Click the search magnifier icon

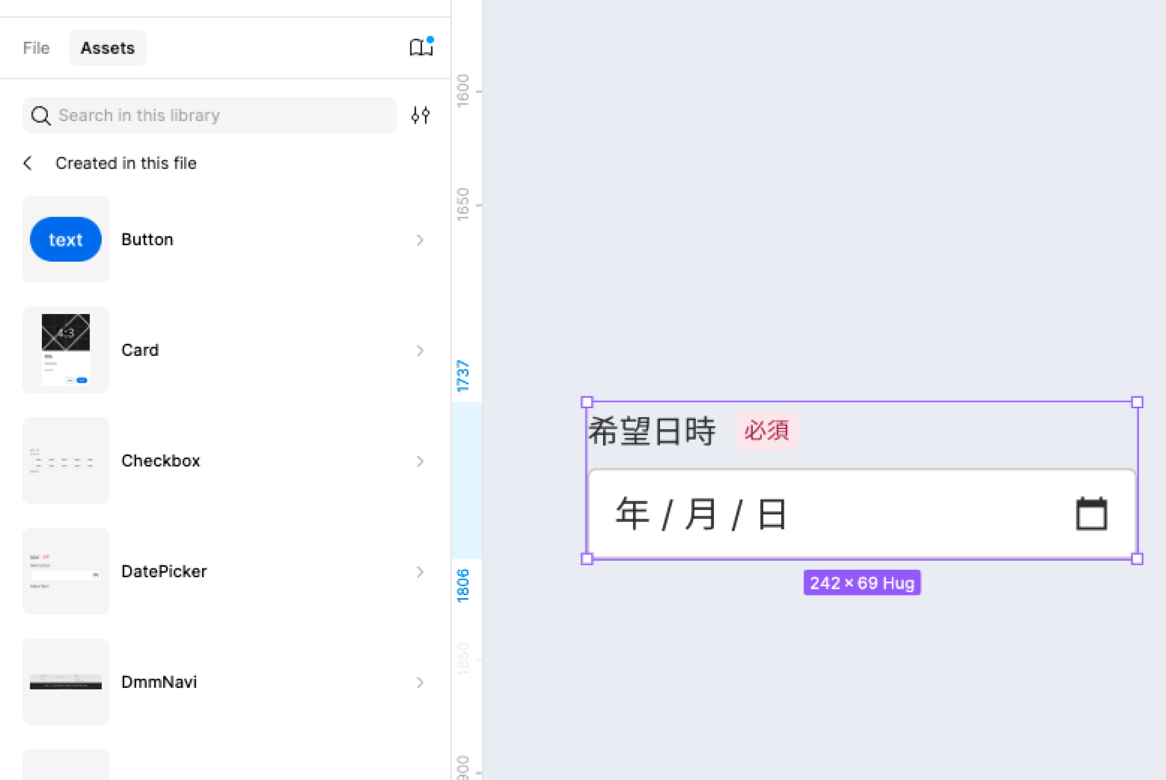[41, 116]
